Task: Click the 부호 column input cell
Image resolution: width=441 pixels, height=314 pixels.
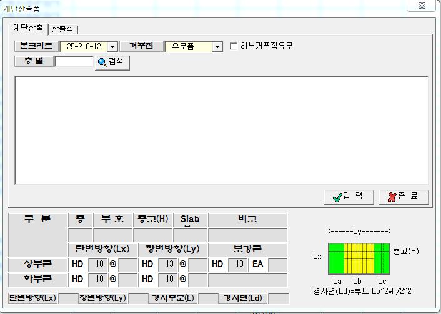Action: click(x=113, y=235)
